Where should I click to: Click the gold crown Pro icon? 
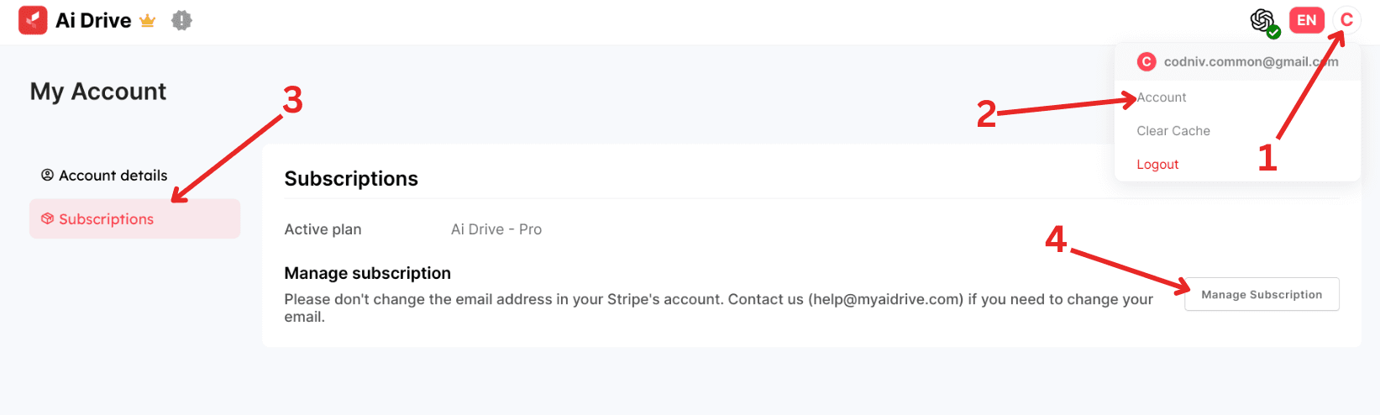click(148, 21)
